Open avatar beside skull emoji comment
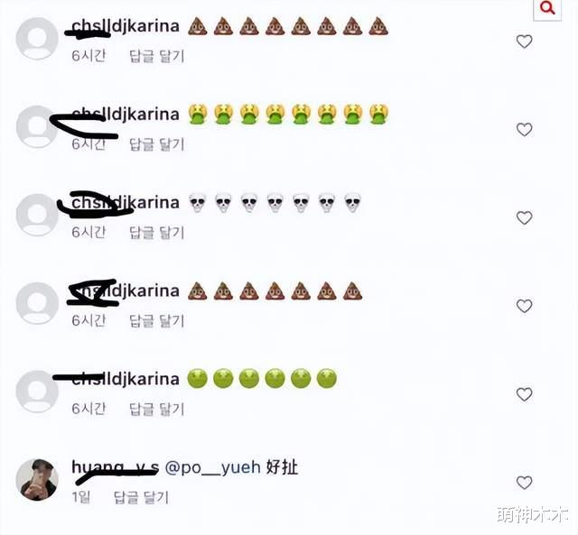 pyautogui.click(x=37, y=215)
